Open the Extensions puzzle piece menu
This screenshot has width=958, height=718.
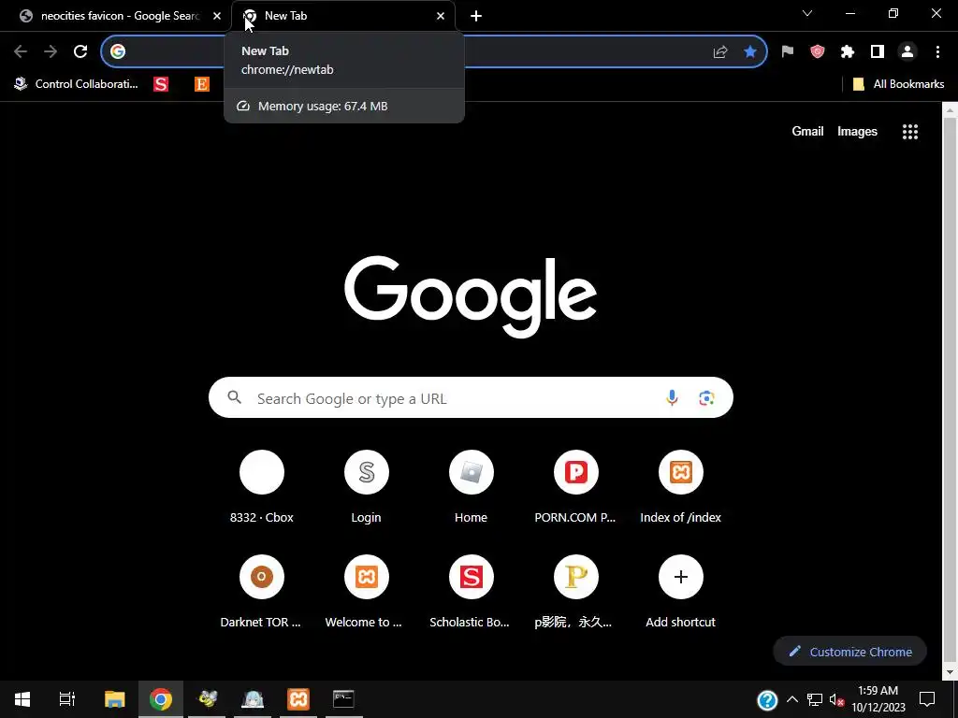(848, 52)
